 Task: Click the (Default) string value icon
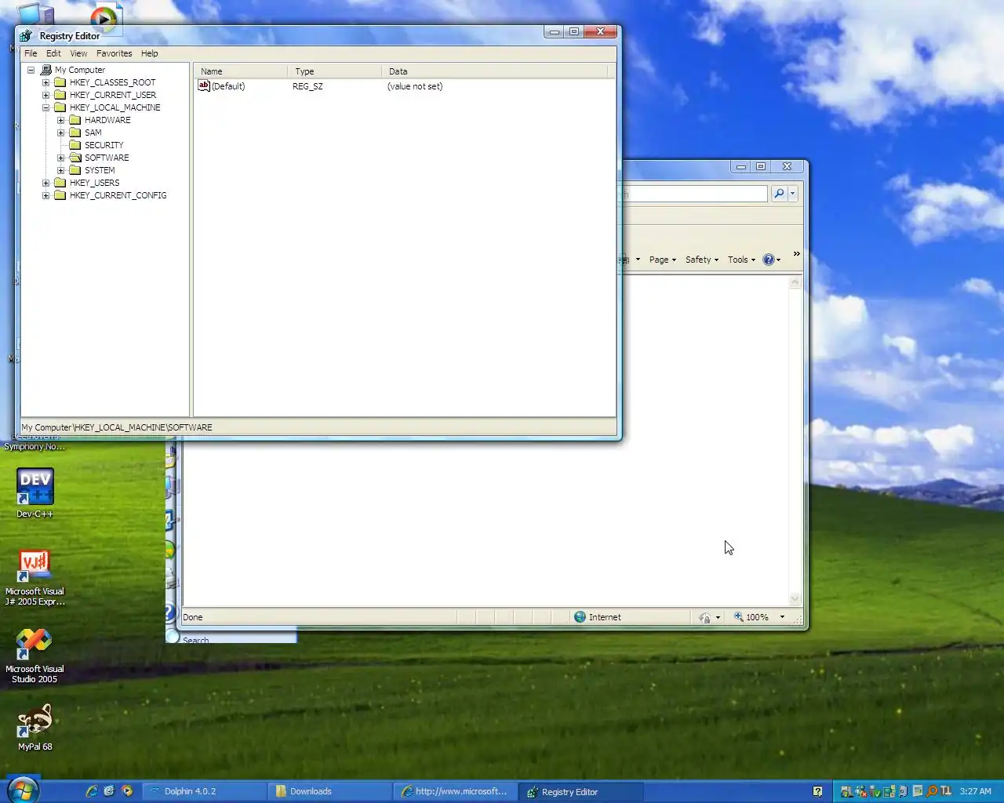click(x=204, y=85)
